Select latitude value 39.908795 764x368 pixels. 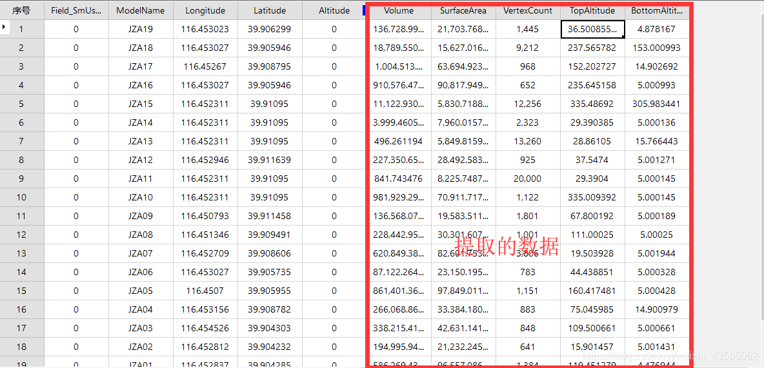270,66
